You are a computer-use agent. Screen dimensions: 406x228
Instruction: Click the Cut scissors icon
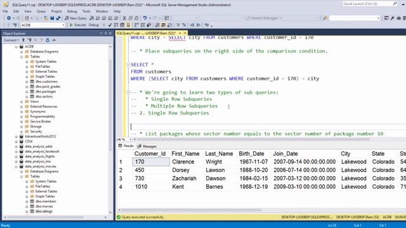pos(124,18)
